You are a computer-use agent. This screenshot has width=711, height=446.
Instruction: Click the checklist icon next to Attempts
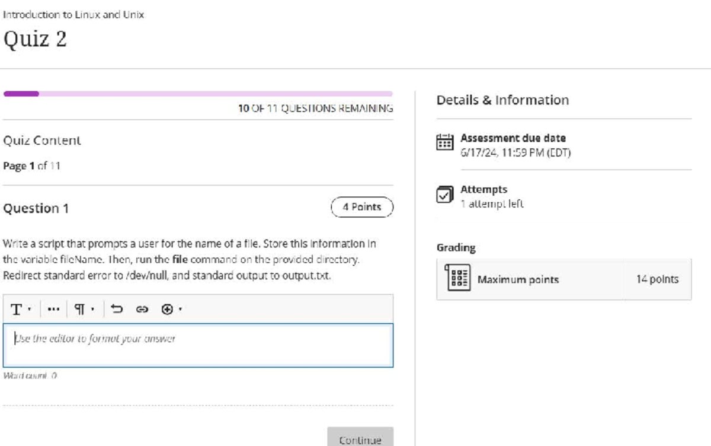(444, 194)
